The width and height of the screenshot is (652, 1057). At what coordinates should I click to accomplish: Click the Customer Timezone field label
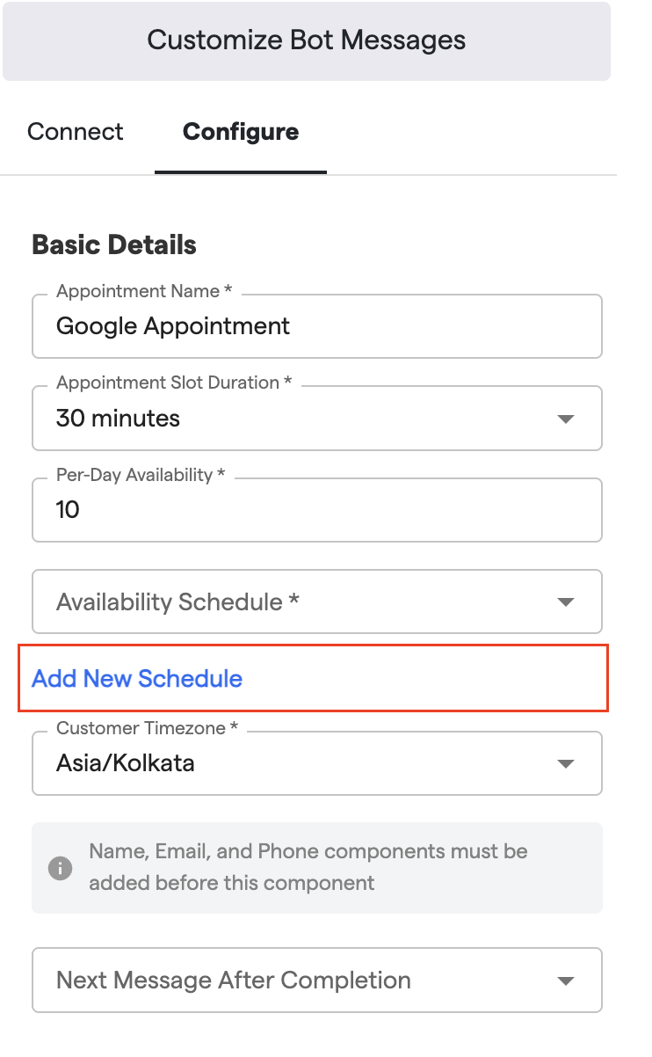[148, 728]
